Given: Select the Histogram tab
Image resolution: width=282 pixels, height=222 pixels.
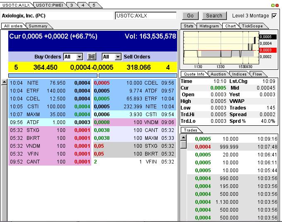Looking at the screenshot, I should [209, 26].
